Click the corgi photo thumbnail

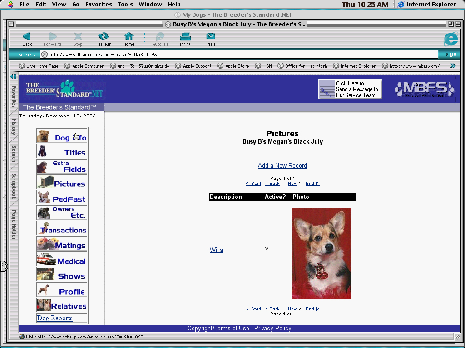pyautogui.click(x=322, y=253)
